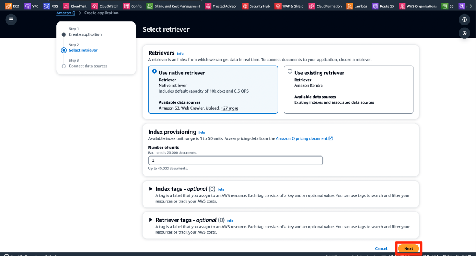Open the Route 53 shortcut icon
The height and width of the screenshot is (256, 476).
(x=375, y=6)
